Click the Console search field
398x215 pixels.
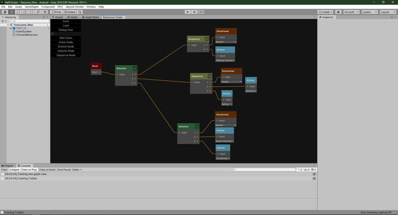(x=264, y=170)
